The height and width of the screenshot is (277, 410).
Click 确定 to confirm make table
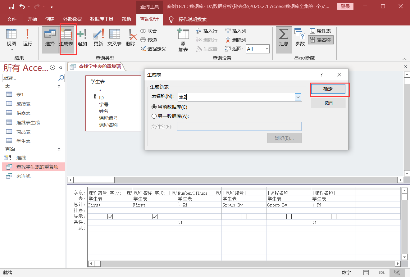click(x=328, y=89)
